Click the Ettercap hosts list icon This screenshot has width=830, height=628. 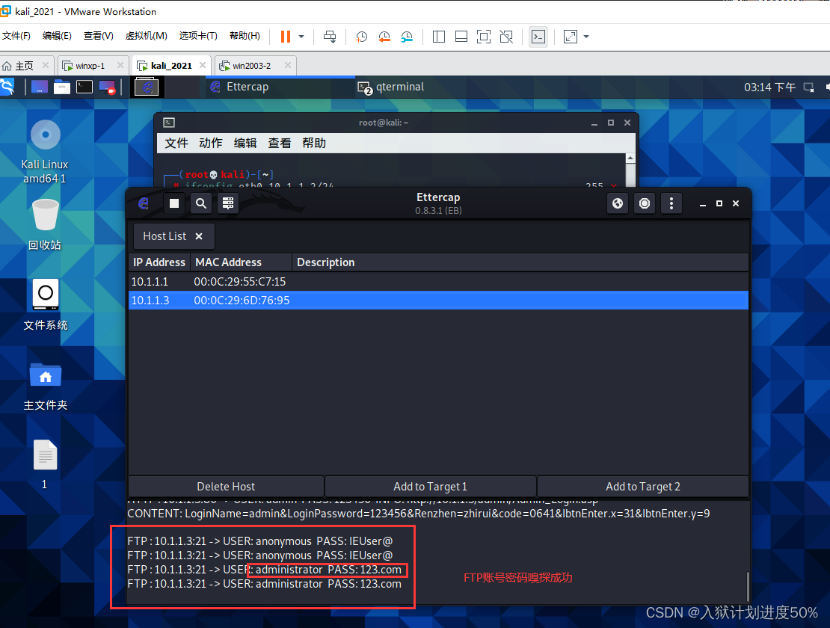click(x=228, y=203)
